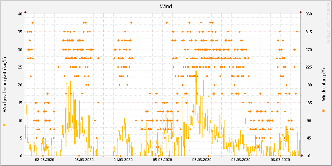Click the date label 08.03.2020

click(281, 159)
